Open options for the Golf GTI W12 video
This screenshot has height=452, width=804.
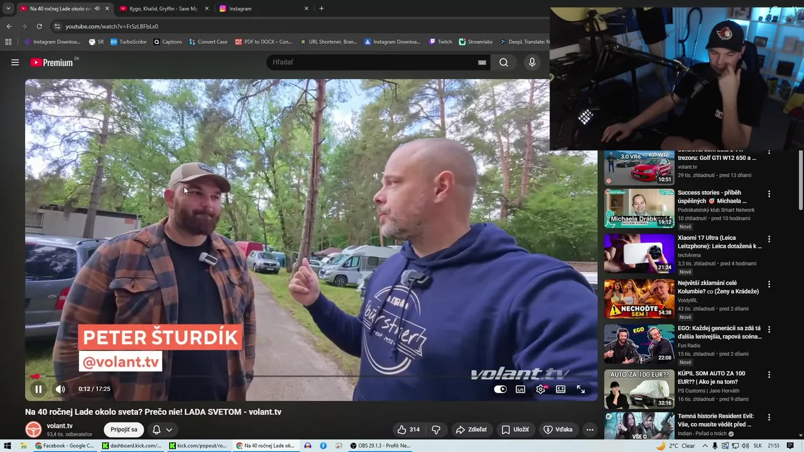click(x=769, y=153)
